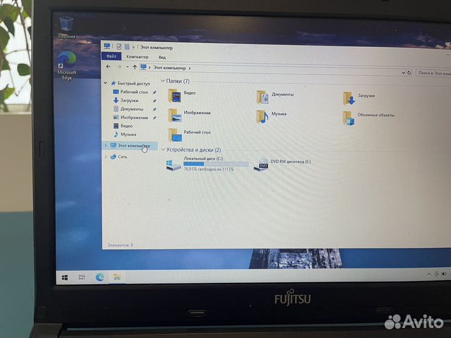
Task: Click the New folder quick access icon
Action: pyautogui.click(x=127, y=46)
